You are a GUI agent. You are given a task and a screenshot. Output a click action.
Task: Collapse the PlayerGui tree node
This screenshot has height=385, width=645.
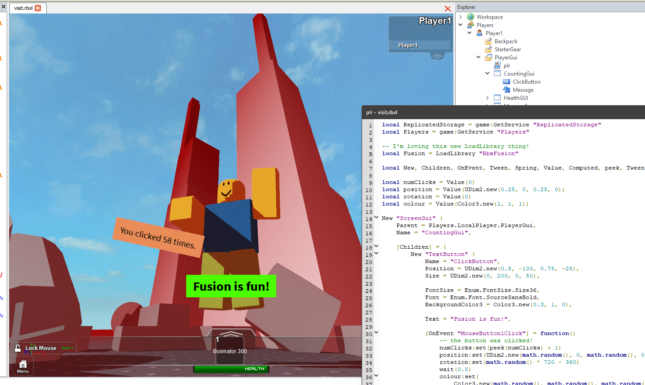pos(479,57)
